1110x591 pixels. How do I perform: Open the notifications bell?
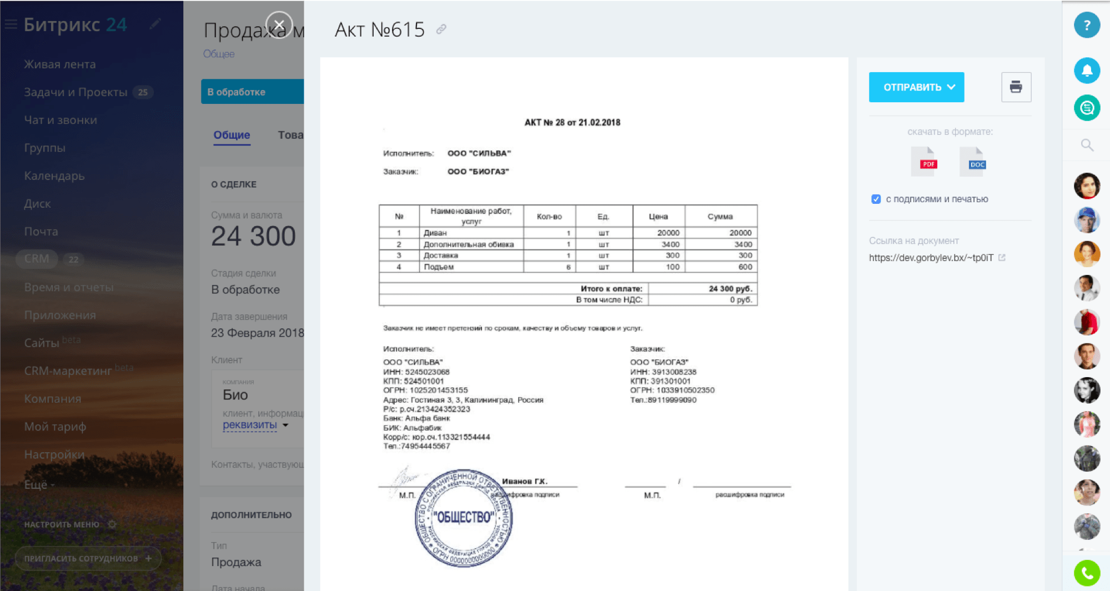(x=1087, y=71)
